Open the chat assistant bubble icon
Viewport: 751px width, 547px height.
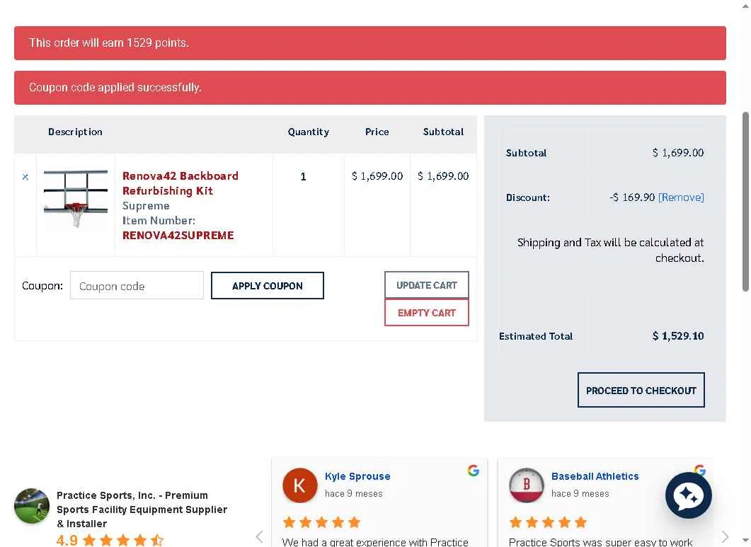688,495
